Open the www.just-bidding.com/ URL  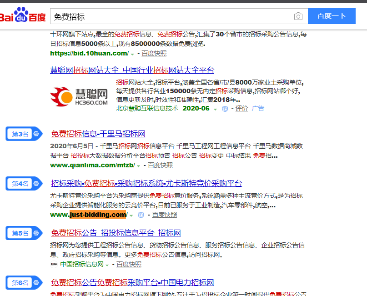(89, 215)
